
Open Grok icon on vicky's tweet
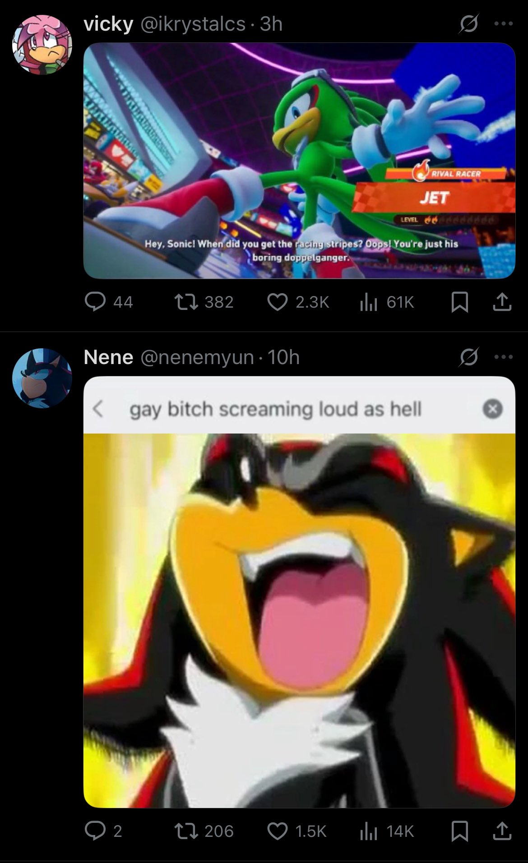468,24
